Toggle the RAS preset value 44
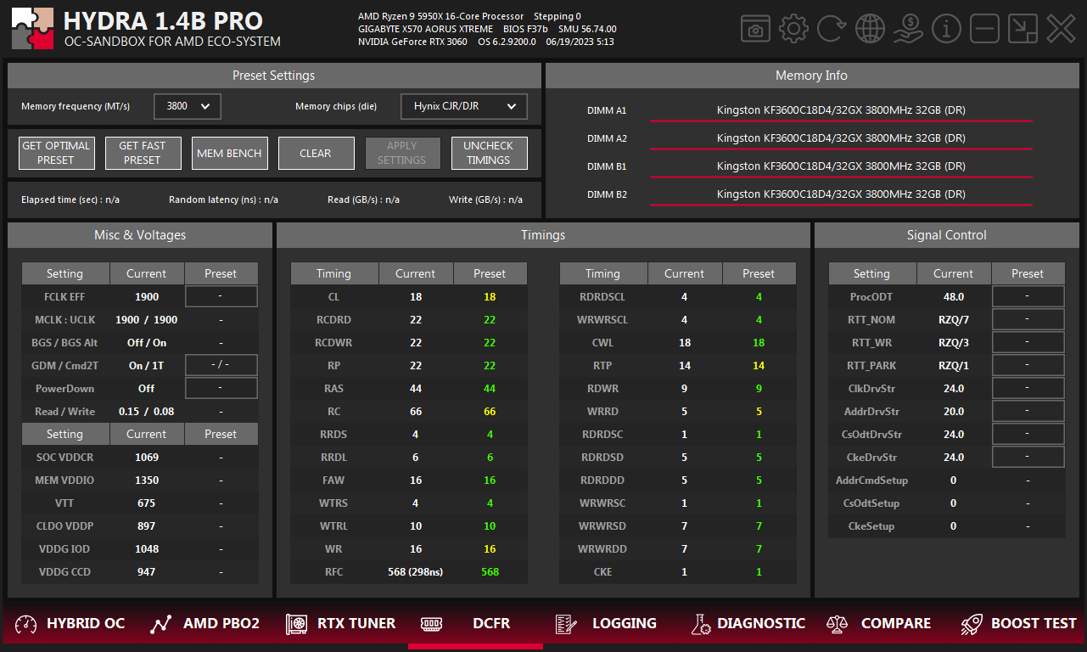This screenshot has width=1087, height=652. (490, 389)
